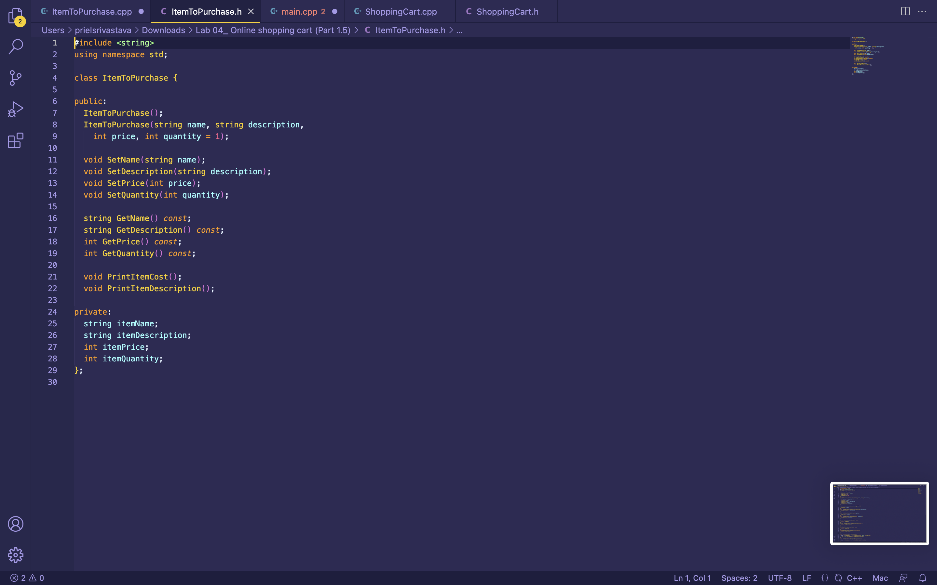
Task: Split the editor into two panes
Action: 906,11
